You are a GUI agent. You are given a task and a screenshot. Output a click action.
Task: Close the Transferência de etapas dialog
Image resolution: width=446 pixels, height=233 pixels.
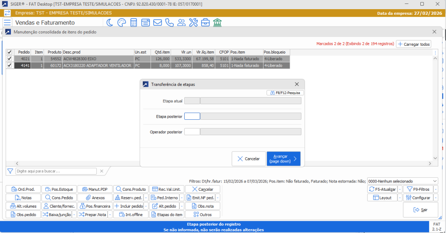[297, 84]
